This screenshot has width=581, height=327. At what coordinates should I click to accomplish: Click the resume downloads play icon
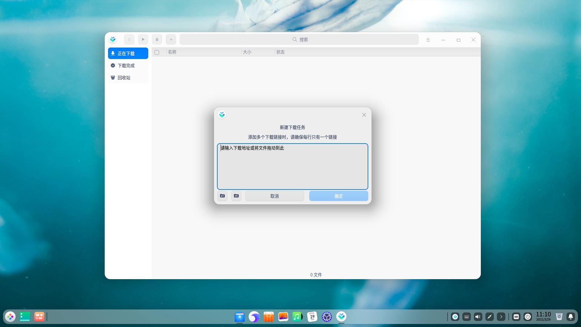(143, 39)
